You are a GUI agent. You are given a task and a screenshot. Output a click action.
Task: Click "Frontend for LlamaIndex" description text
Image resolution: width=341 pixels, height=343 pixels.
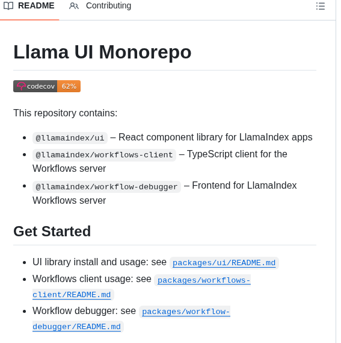(244, 186)
